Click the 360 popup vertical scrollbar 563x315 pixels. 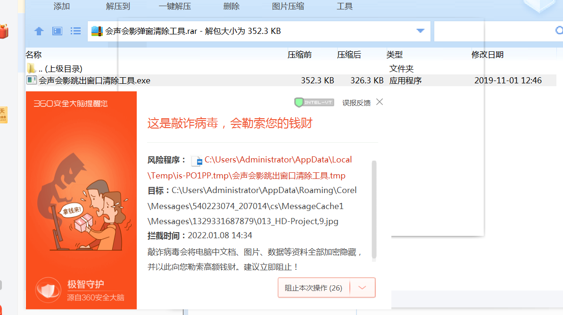point(374,210)
